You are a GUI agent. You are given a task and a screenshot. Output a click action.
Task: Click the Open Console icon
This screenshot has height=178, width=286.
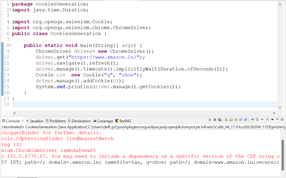tap(267, 120)
